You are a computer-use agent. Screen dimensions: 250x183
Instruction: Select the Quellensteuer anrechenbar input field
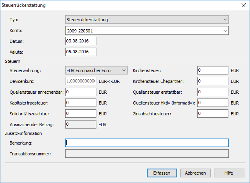(x=80, y=92)
